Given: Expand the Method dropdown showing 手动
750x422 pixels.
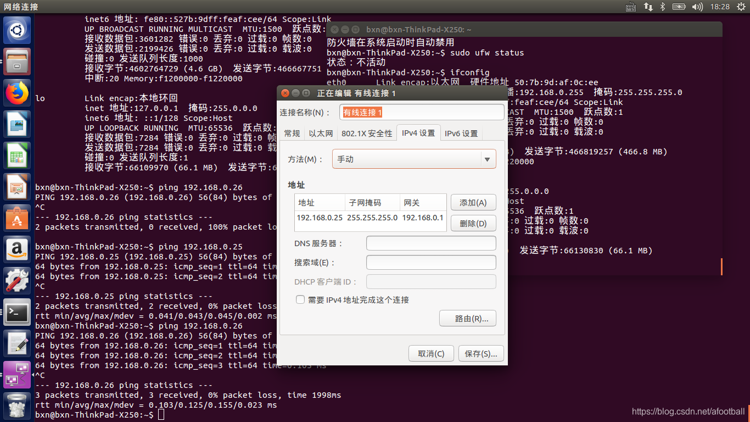Looking at the screenshot, I should (x=414, y=159).
